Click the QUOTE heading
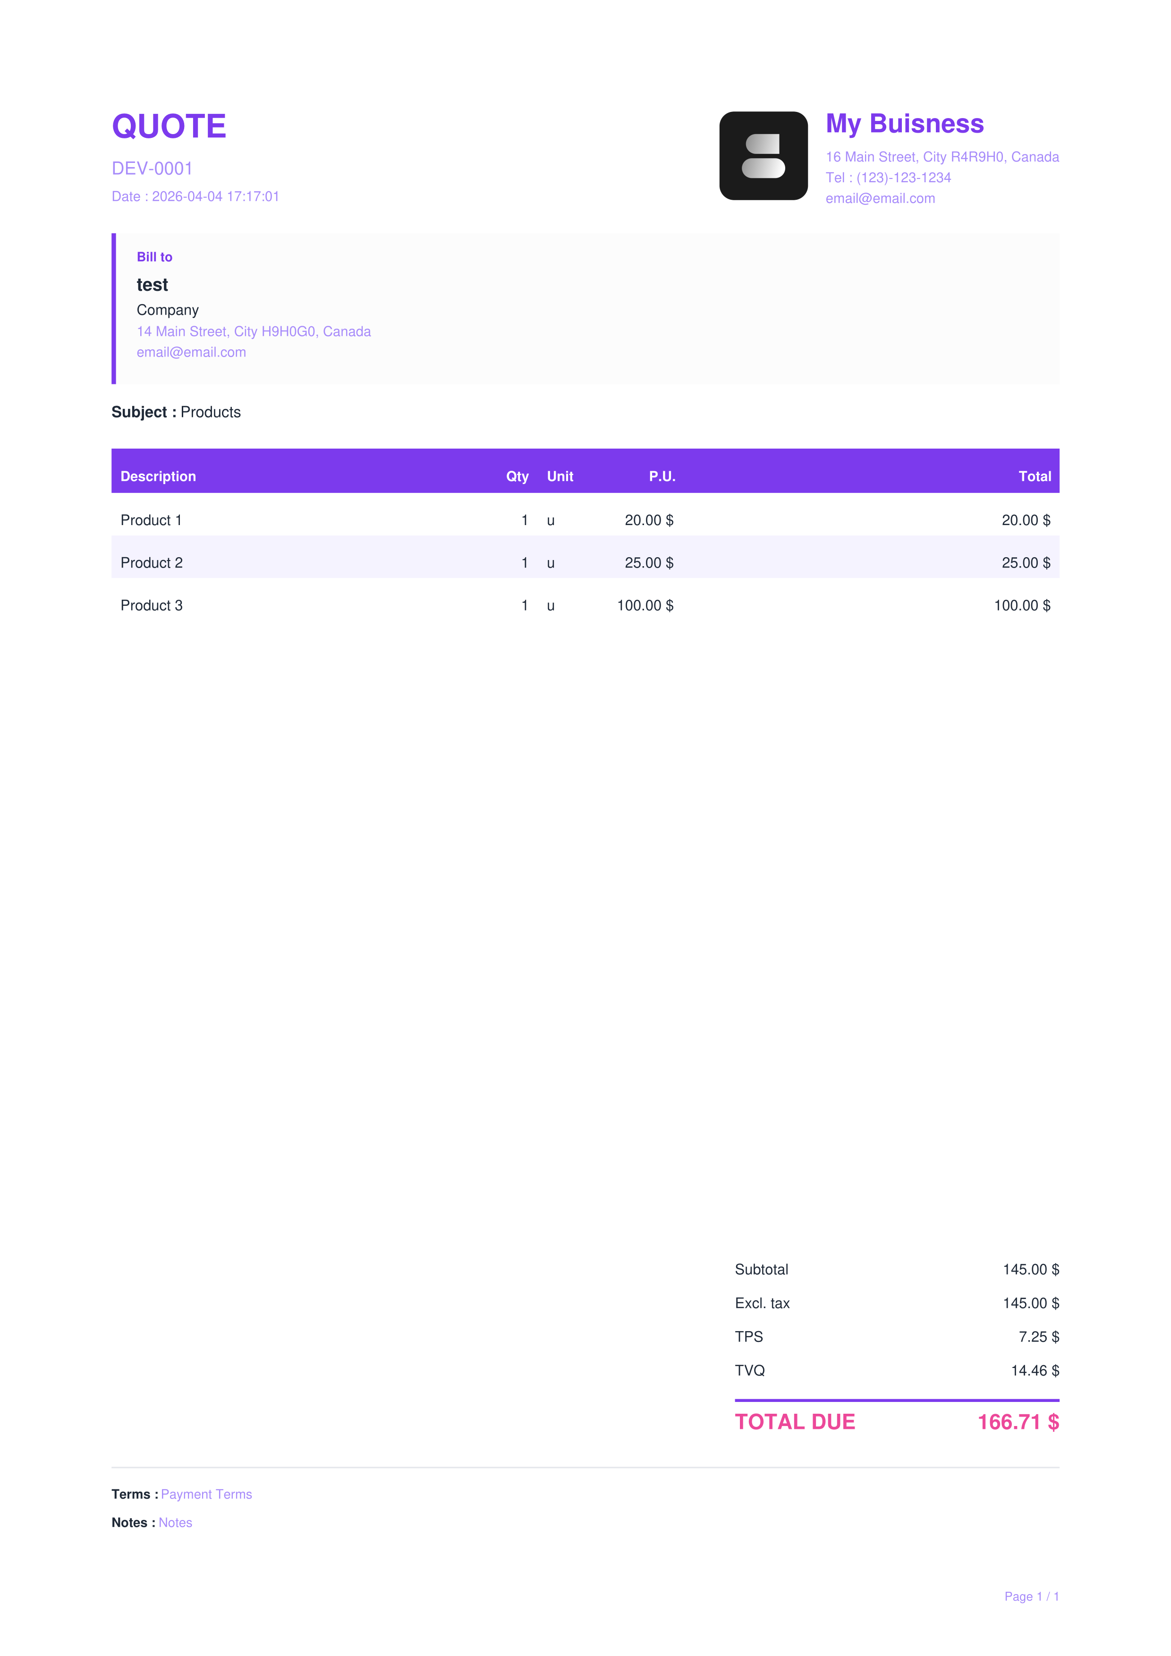 (x=169, y=126)
